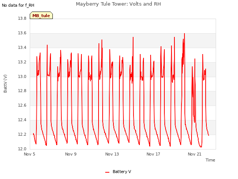This screenshot has height=179, width=238.
Task: Click the red Battery V legend swatch
Action: click(107, 172)
